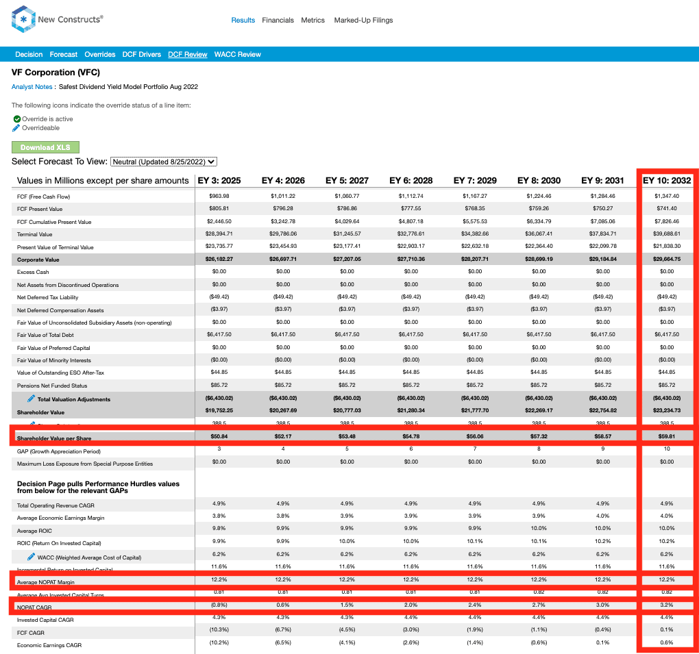
Task: Select the Net Deferred Tax Liability label
Action: tap(48, 297)
